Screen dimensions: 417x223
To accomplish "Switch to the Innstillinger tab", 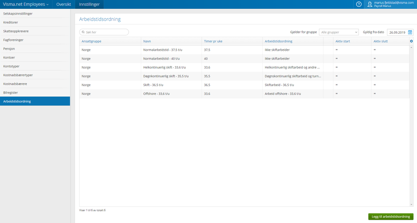I will [89, 4].
